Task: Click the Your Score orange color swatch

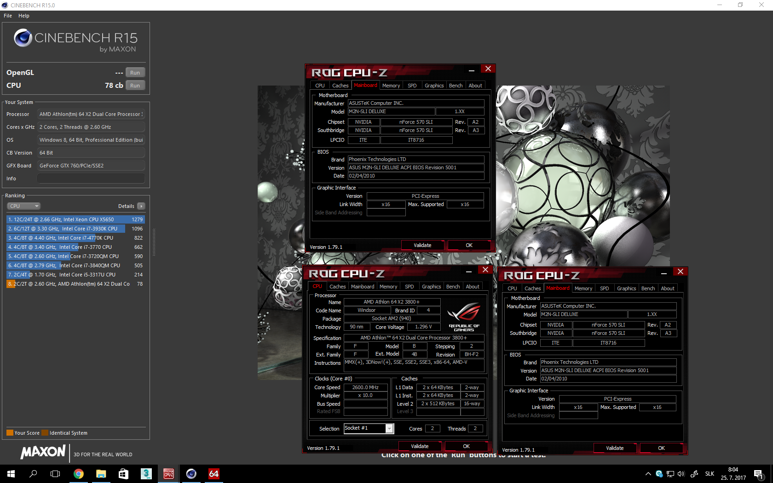Action: pyautogui.click(x=10, y=433)
